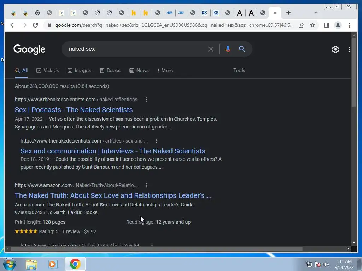362x271 pixels.
Task: Open the search Tools options
Action: tap(239, 71)
